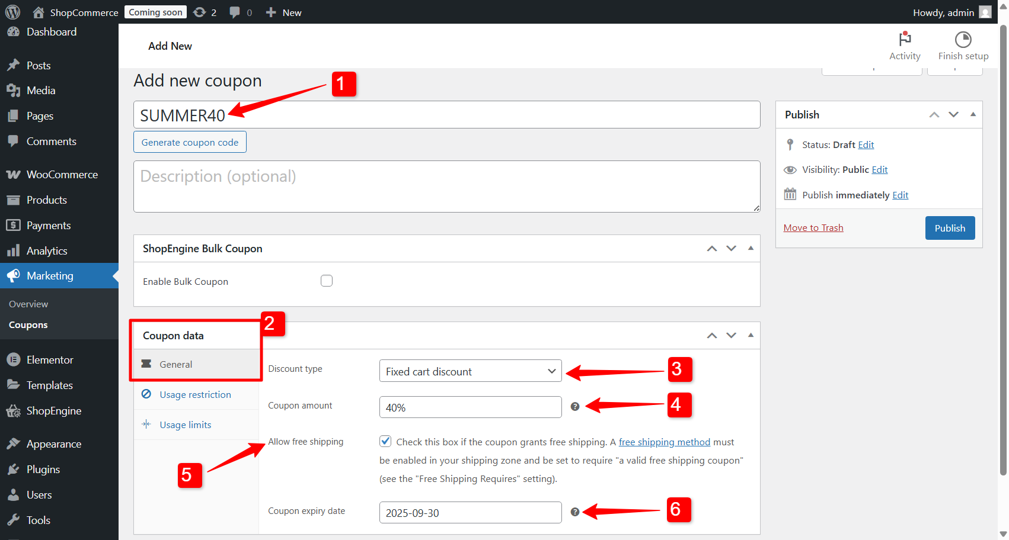
Task: Click the Coupon amount field with 40%
Action: [x=471, y=407]
